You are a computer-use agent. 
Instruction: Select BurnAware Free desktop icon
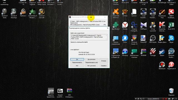pyautogui.click(x=162, y=14)
